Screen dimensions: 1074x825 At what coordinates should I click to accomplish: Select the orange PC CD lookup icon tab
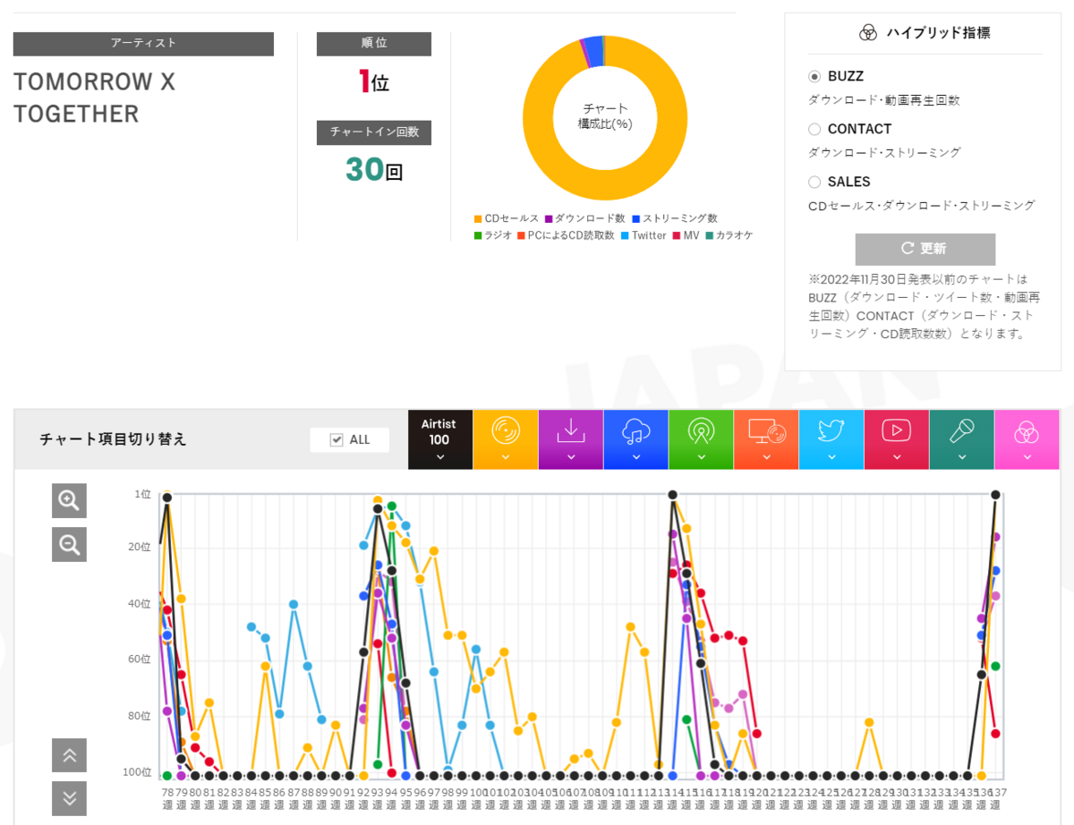(766, 439)
